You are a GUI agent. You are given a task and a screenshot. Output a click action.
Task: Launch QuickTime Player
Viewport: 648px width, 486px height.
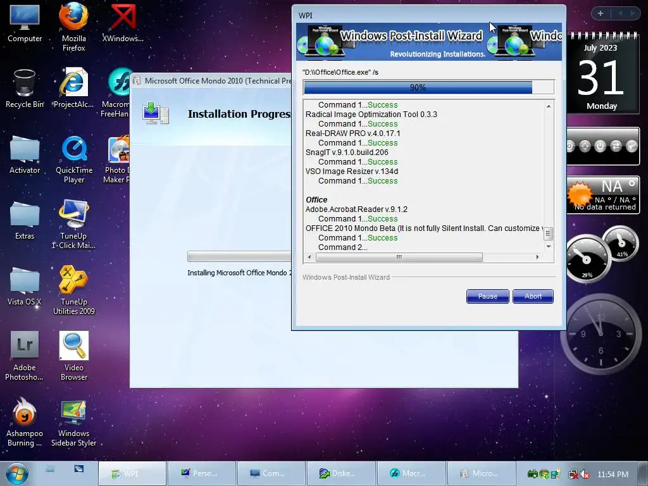coord(74,159)
